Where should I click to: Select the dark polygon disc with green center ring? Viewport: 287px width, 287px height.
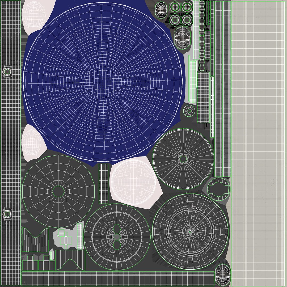[x=58, y=191]
